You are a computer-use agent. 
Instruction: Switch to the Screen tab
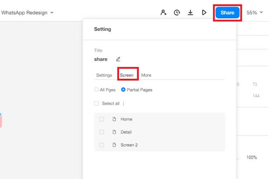point(127,75)
